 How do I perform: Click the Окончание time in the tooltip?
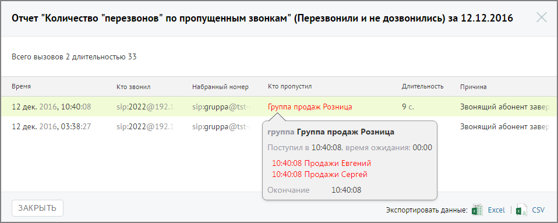tap(346, 190)
